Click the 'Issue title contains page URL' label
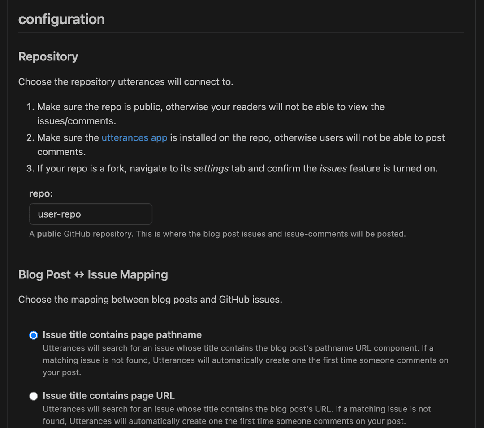The width and height of the screenshot is (484, 428). pos(108,396)
